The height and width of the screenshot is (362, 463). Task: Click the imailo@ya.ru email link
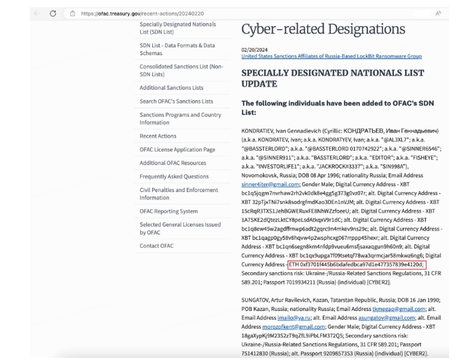pyautogui.click(x=294, y=318)
